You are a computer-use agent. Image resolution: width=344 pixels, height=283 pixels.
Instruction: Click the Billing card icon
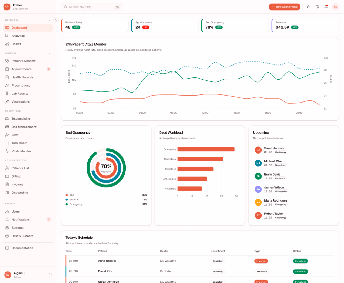pos(7,176)
